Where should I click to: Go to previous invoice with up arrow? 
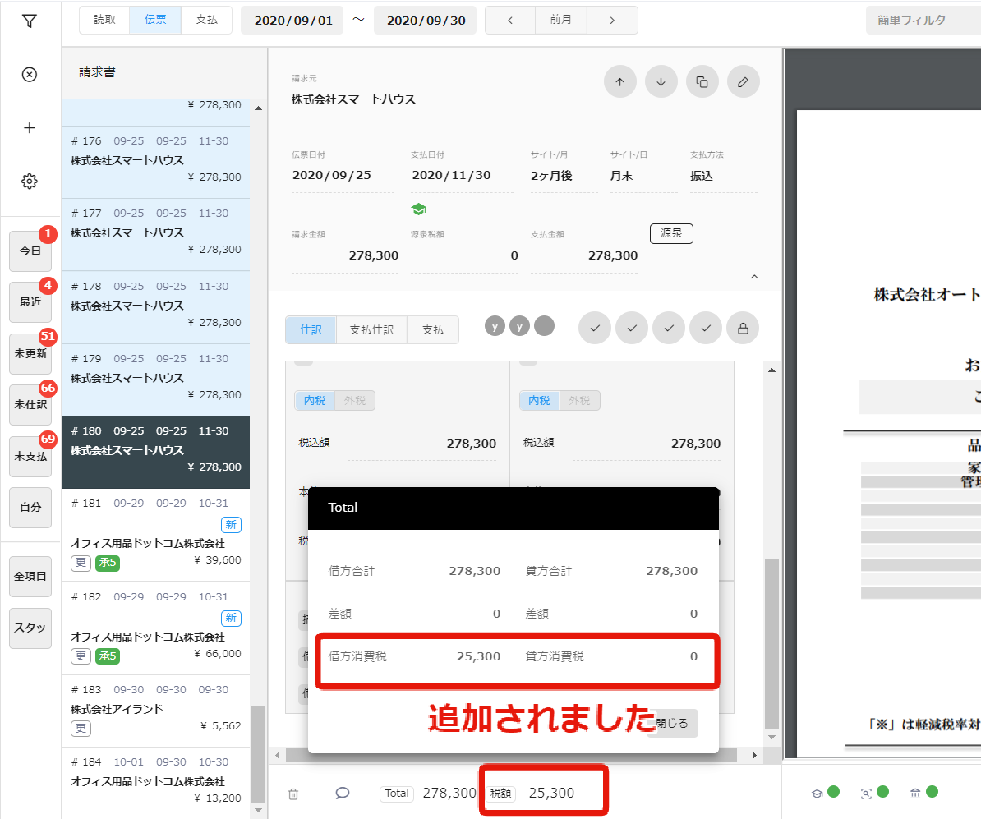coord(620,81)
